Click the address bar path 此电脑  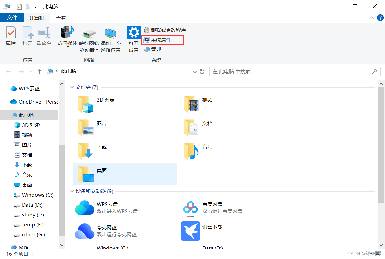[x=69, y=71]
